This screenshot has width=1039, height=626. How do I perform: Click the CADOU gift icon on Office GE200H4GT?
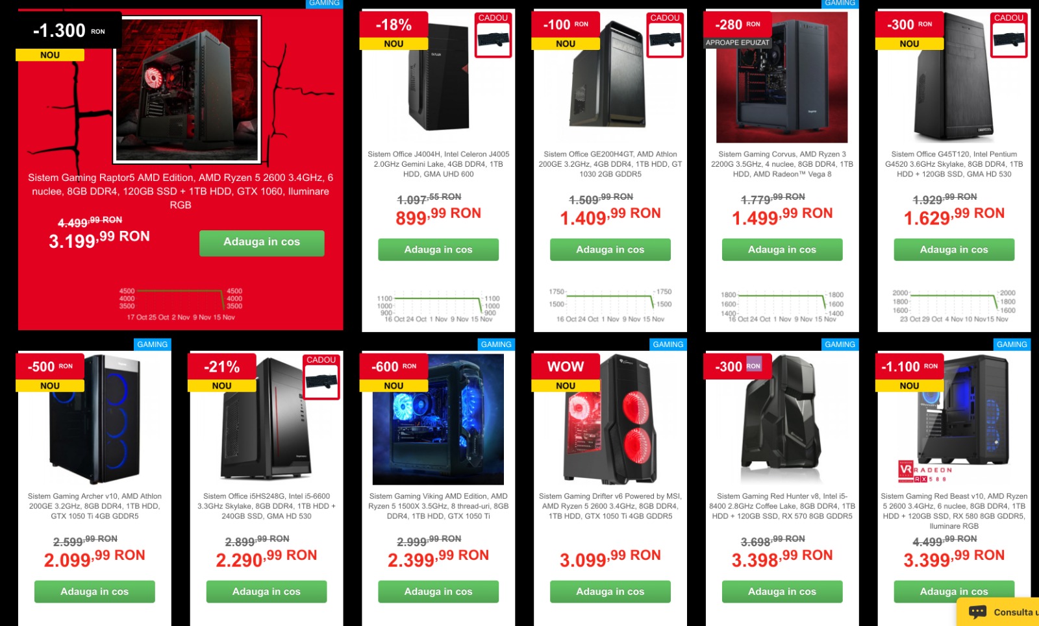(x=665, y=40)
